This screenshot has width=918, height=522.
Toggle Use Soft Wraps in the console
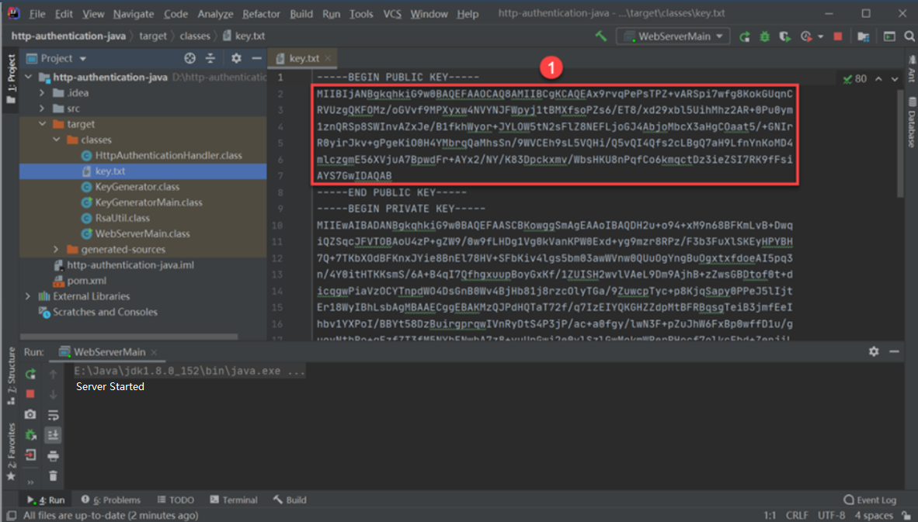(53, 414)
